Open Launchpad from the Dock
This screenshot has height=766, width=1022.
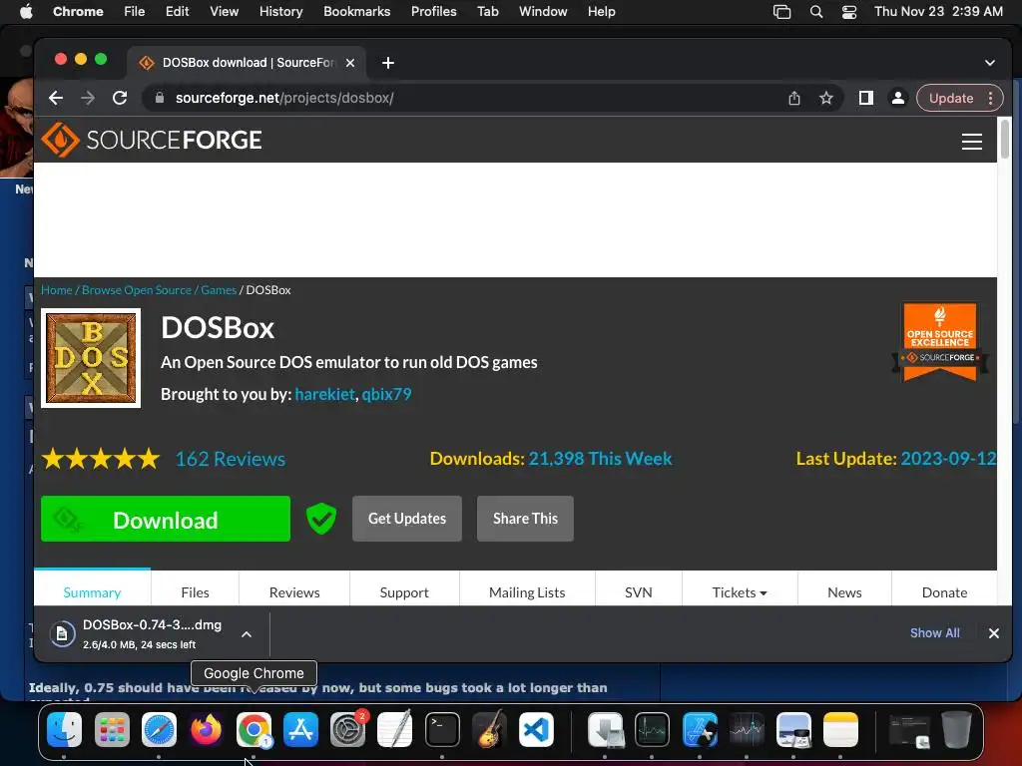[x=112, y=729]
